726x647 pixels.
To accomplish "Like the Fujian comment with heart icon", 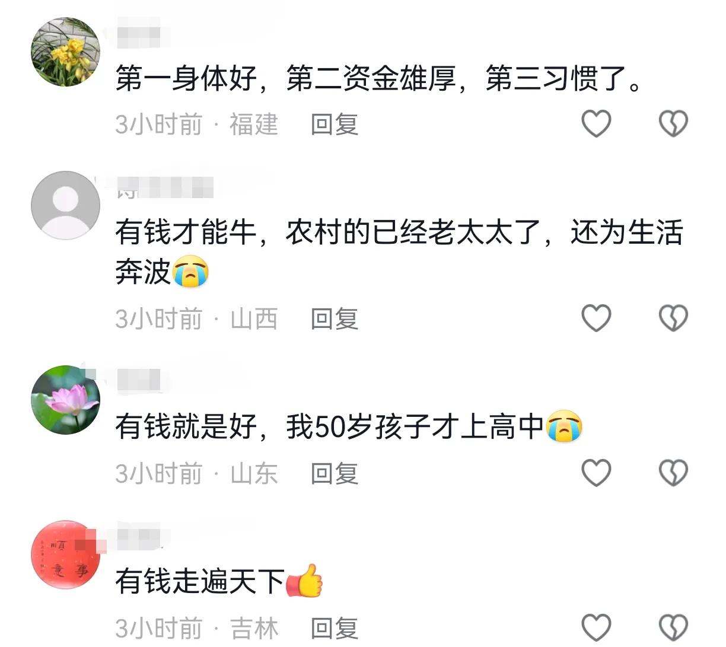I will coord(596,124).
